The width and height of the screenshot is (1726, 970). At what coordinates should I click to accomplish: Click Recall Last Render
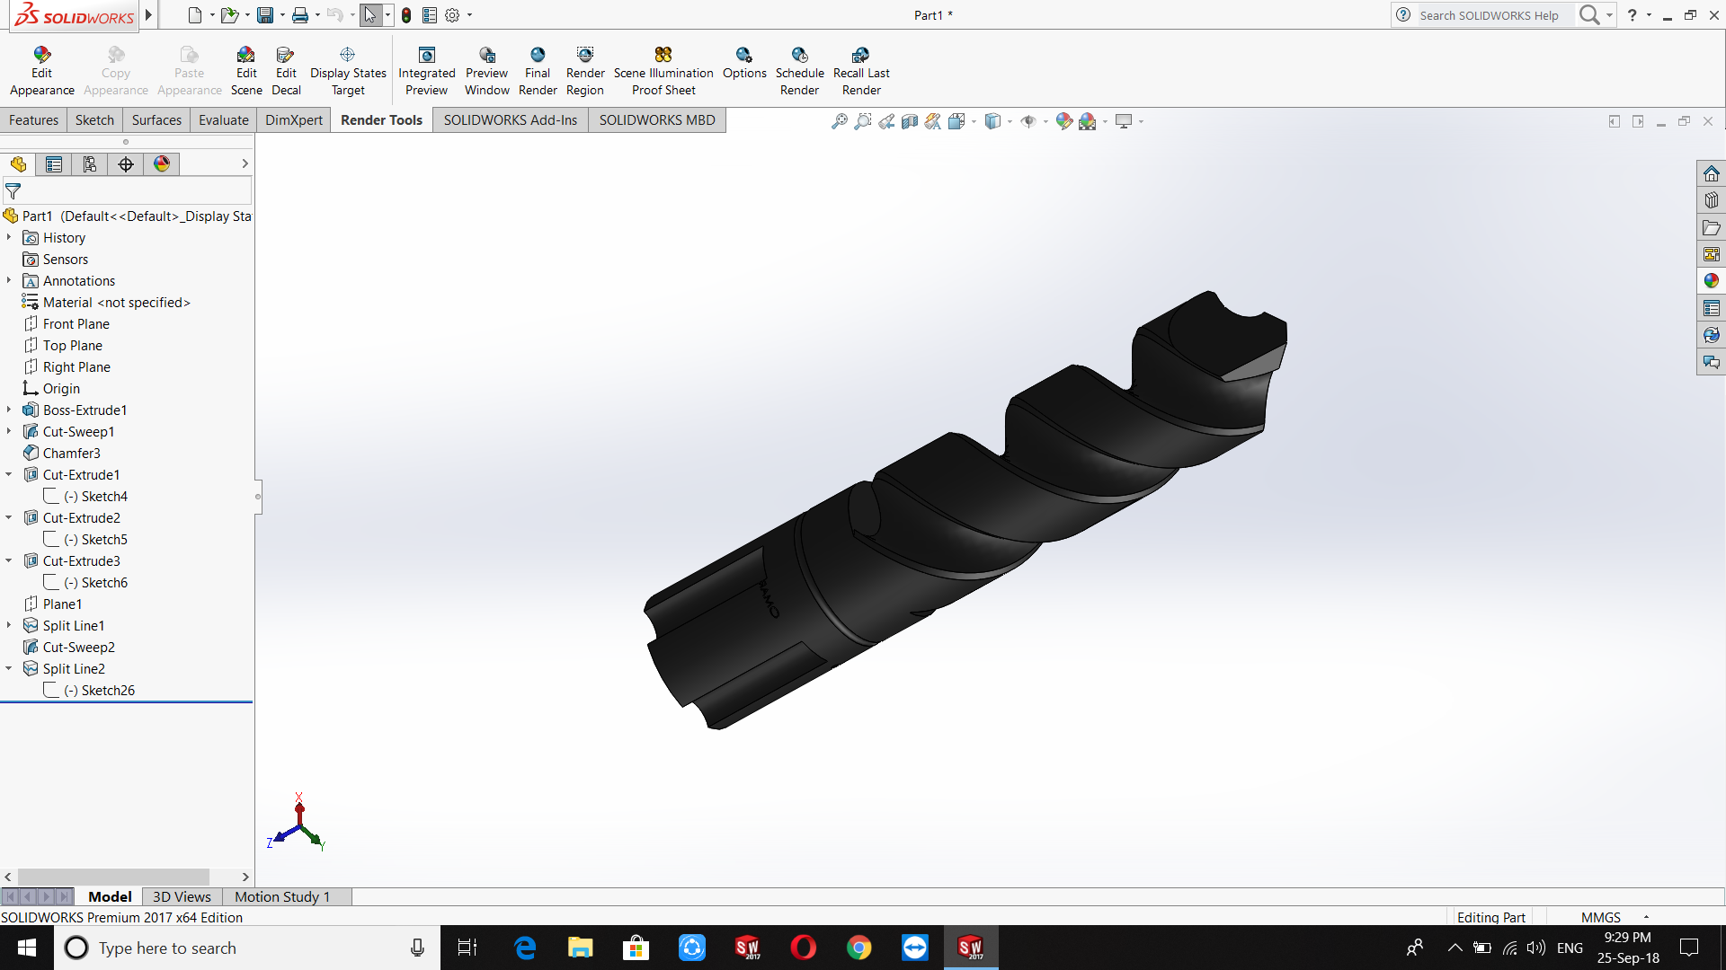point(861,71)
